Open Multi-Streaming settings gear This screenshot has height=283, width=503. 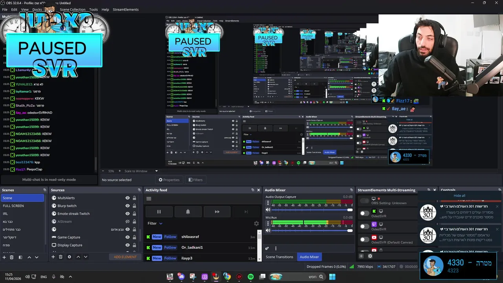(x=370, y=256)
